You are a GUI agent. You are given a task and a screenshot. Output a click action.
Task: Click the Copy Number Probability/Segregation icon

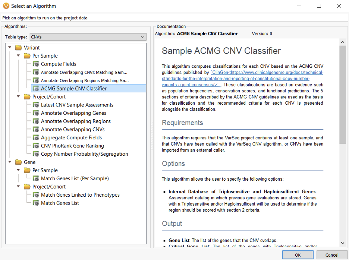(36, 154)
